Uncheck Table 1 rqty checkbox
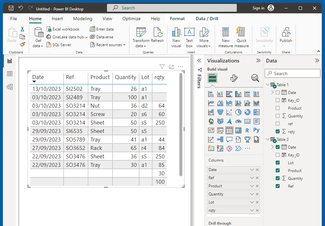325x226 pixels. 278,131
